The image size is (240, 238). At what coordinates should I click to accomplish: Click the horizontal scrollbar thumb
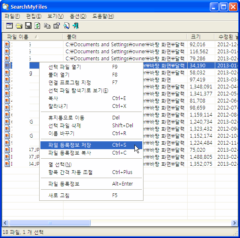pos(50,223)
